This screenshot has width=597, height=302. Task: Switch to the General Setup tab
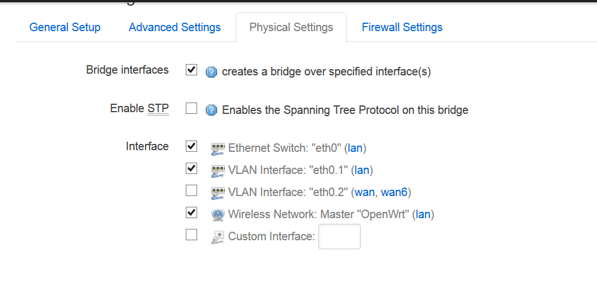[65, 27]
